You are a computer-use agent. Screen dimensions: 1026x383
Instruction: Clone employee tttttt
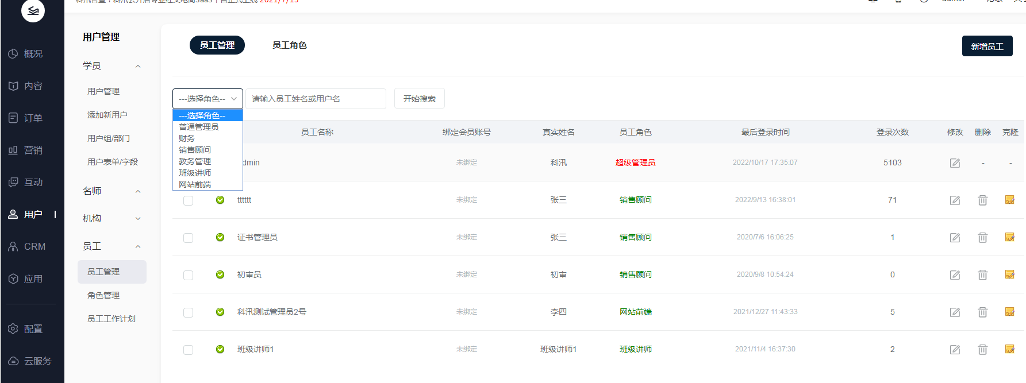click(x=1010, y=199)
